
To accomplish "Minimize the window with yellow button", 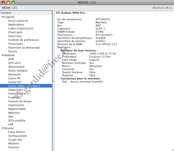I will (8, 2).
